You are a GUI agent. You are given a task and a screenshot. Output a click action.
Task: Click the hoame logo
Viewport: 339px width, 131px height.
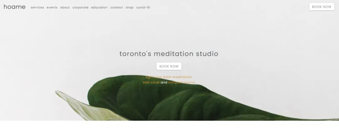(x=14, y=7)
